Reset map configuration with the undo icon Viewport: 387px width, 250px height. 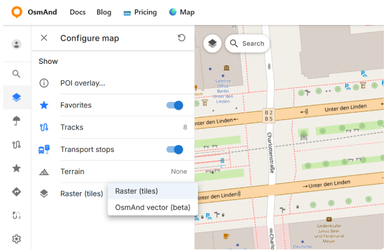tap(182, 38)
